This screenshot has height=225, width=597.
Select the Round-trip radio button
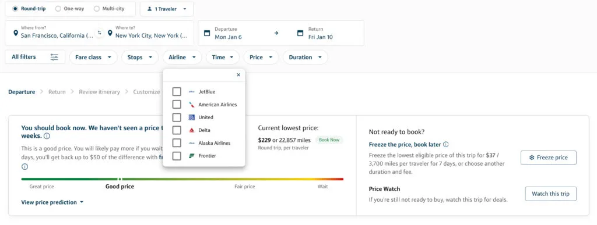(15, 9)
